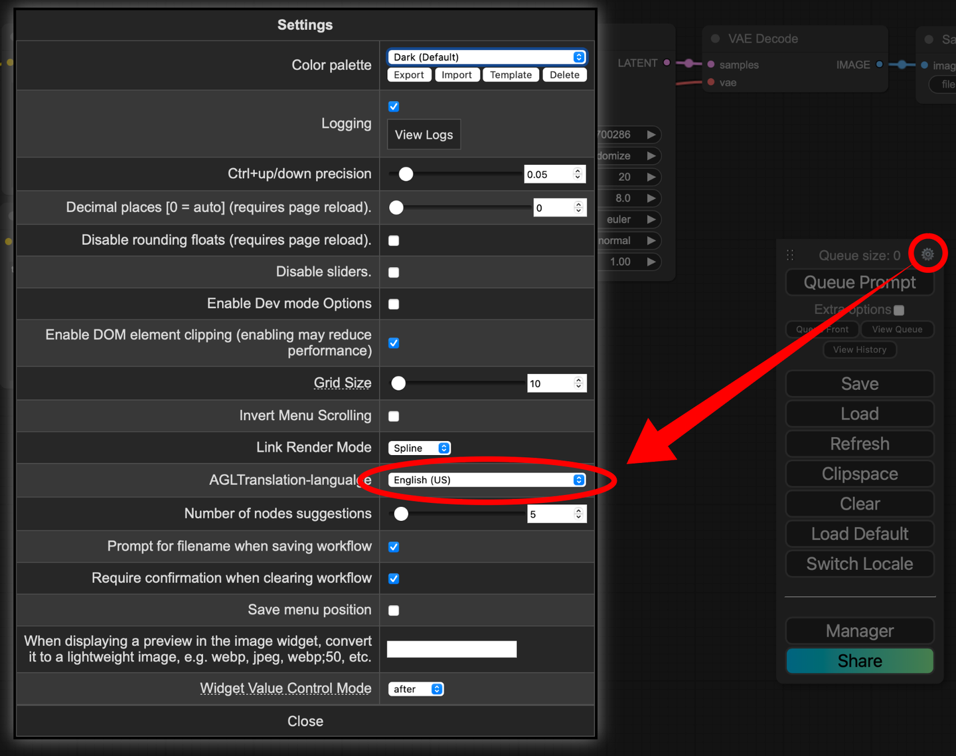Click the VAE Decode node status dot
The image size is (956, 756).
click(x=715, y=39)
